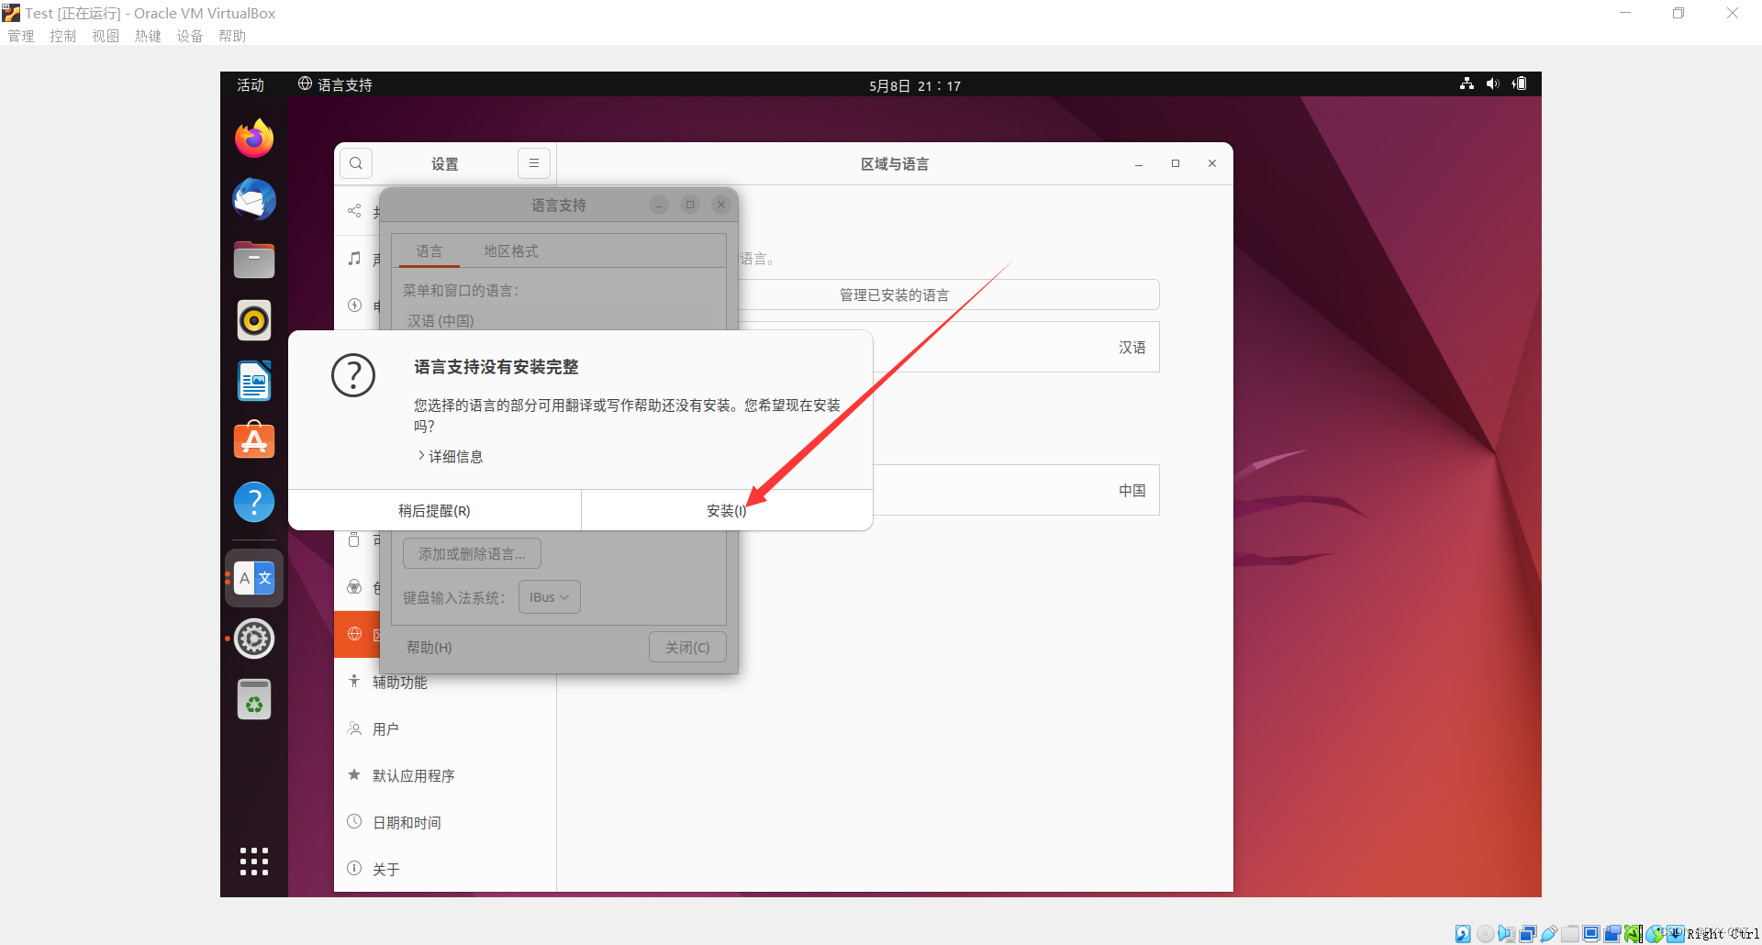Click the 帮助(H) button in Language Support
Image resolution: width=1762 pixels, height=945 pixels.
[x=429, y=647]
